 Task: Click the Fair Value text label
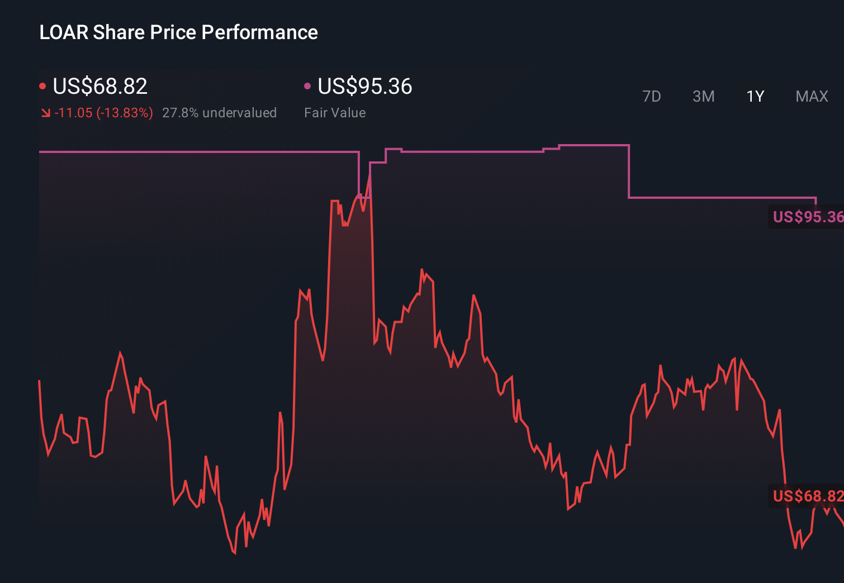(x=335, y=113)
